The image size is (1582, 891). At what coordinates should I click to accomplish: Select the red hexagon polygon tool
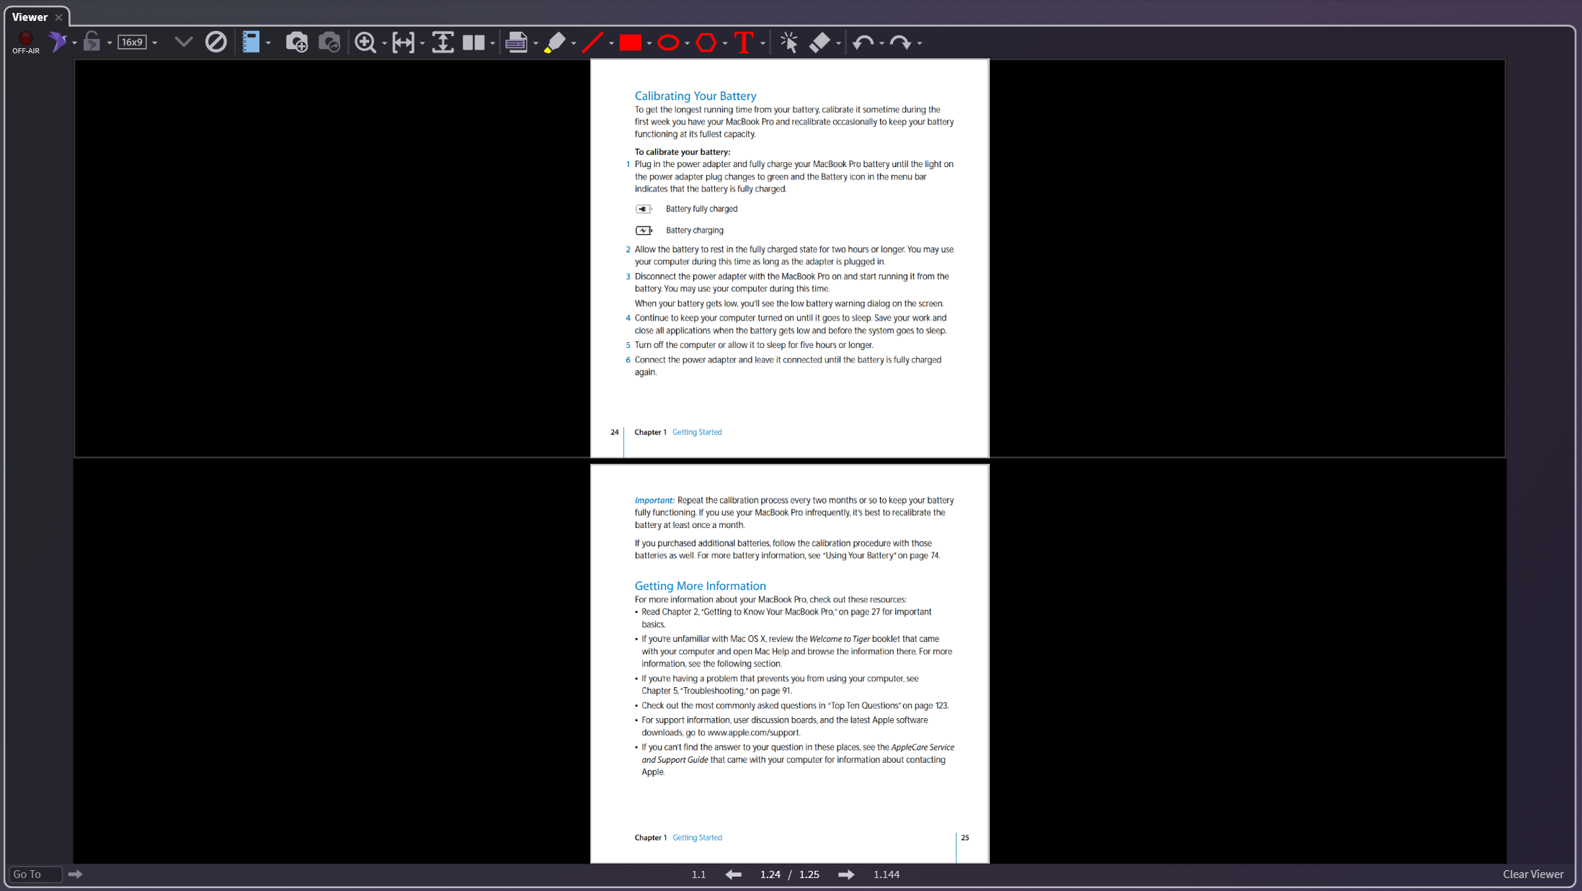pyautogui.click(x=706, y=42)
